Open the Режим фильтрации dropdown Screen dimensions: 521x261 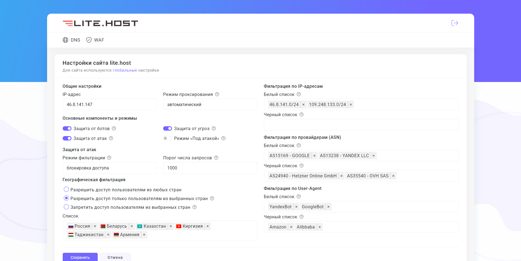coord(110,168)
